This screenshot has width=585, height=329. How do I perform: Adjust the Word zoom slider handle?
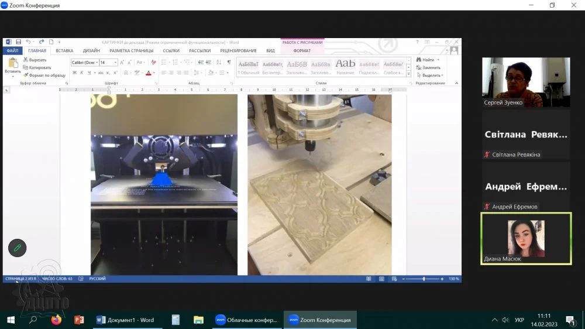(x=424, y=279)
